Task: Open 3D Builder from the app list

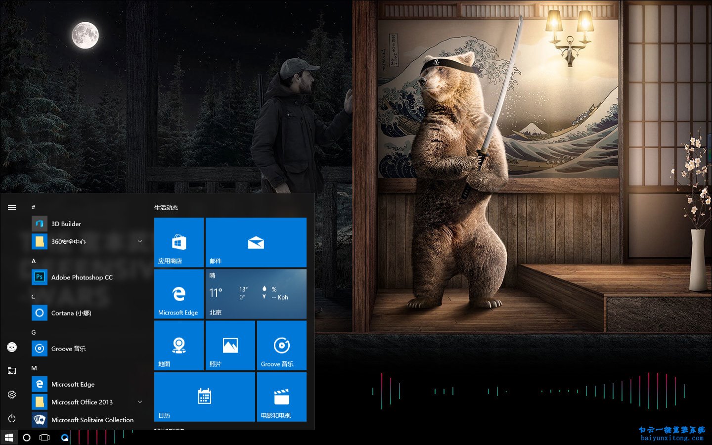Action: pyautogui.click(x=66, y=224)
